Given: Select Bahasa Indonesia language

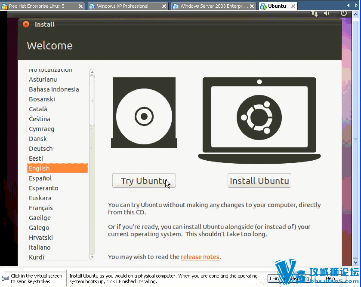Looking at the screenshot, I should 57,89.
